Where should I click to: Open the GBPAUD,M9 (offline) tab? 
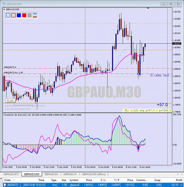94,174
